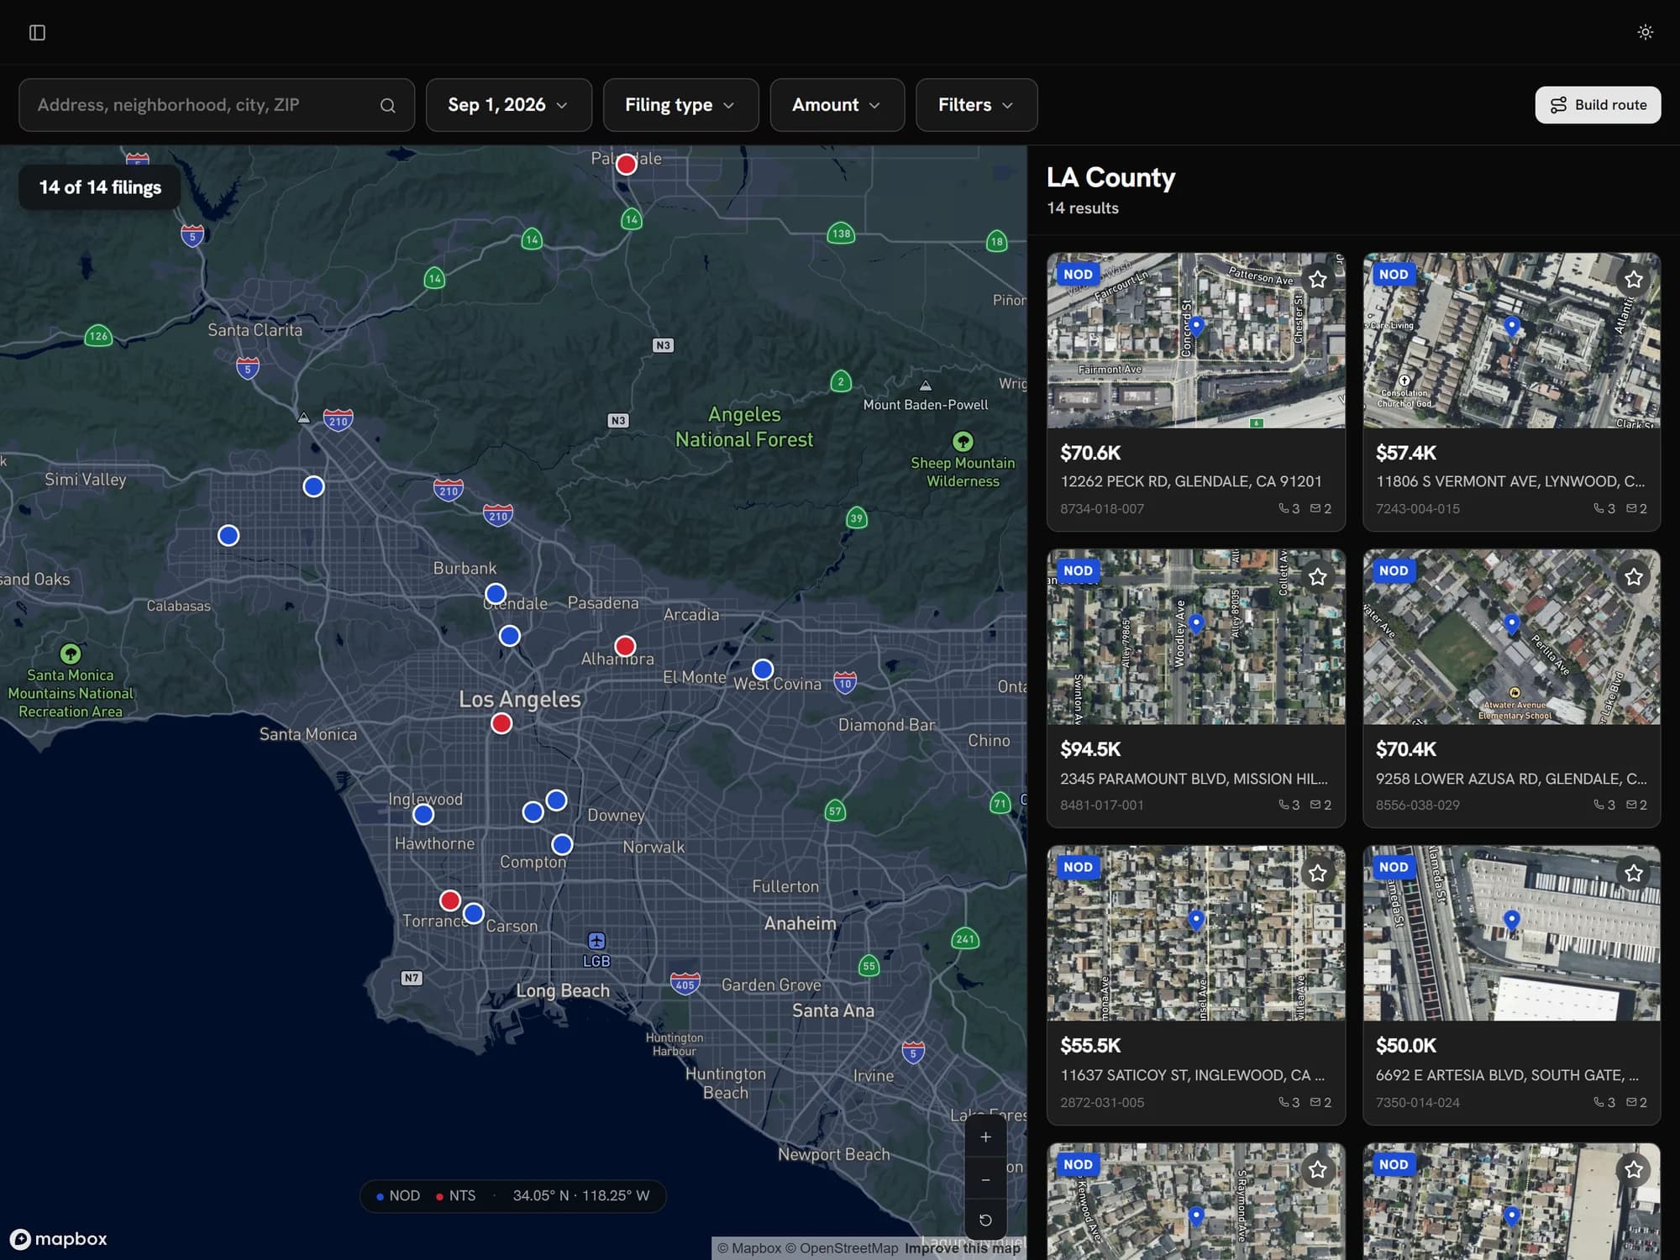Star the 12262 Peck Rd listing

(x=1317, y=280)
